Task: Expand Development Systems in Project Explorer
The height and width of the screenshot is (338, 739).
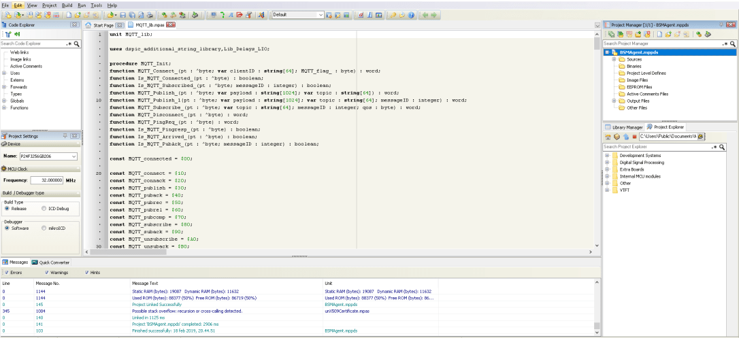Action: point(607,155)
